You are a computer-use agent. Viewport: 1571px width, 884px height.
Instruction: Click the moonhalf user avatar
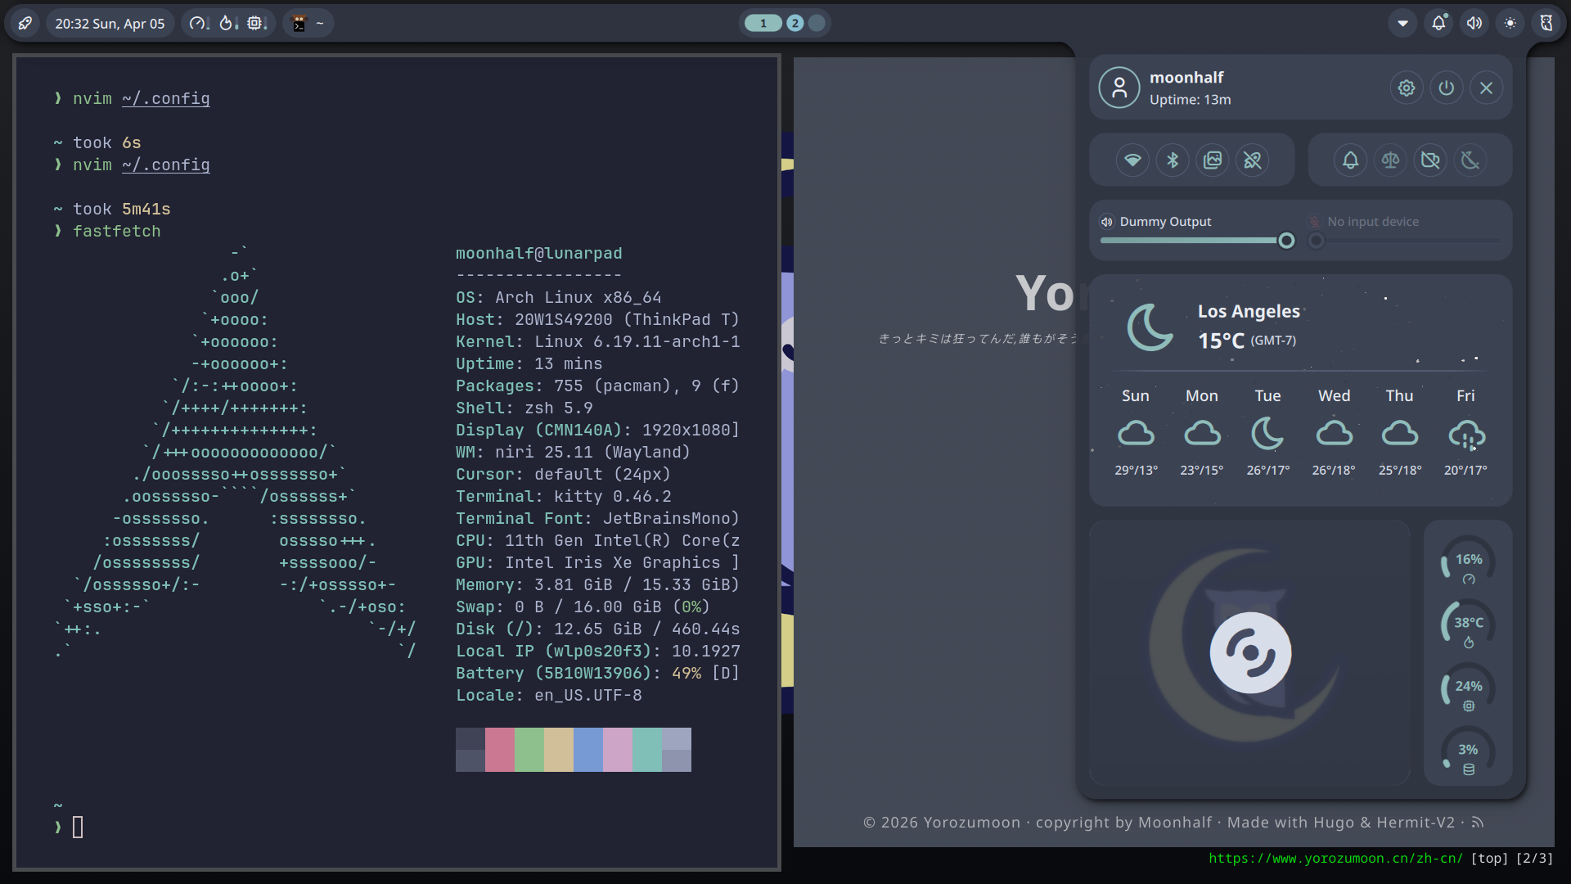(1119, 88)
